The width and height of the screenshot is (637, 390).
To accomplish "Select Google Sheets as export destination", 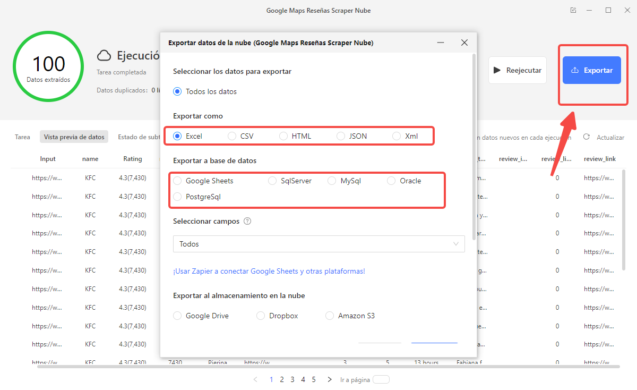I will pos(177,181).
